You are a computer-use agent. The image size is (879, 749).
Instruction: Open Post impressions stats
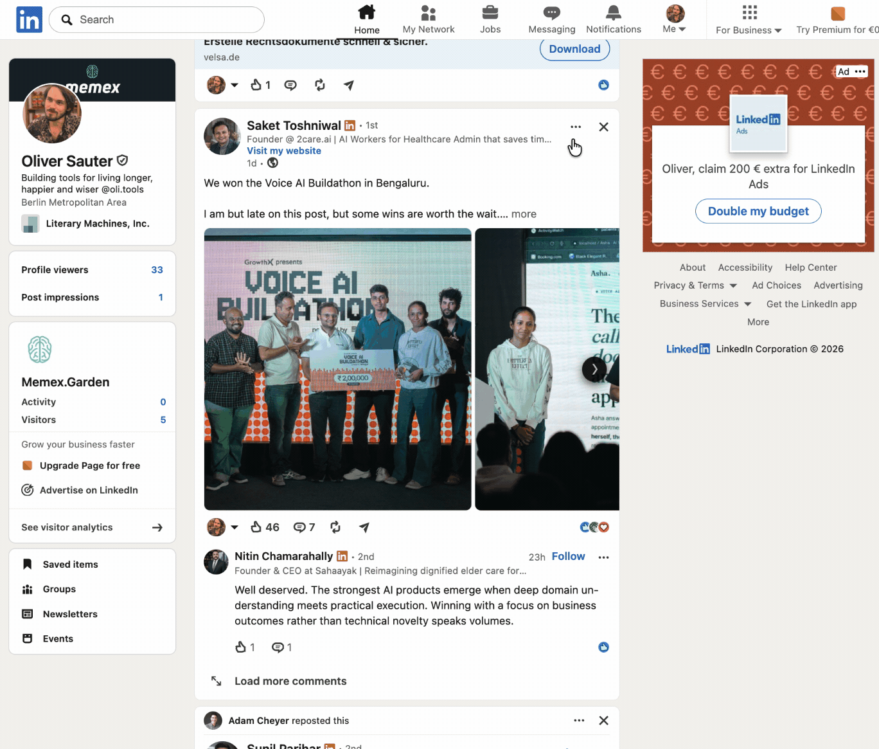(x=92, y=297)
